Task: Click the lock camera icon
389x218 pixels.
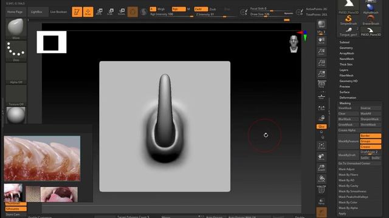Action: 322,118
